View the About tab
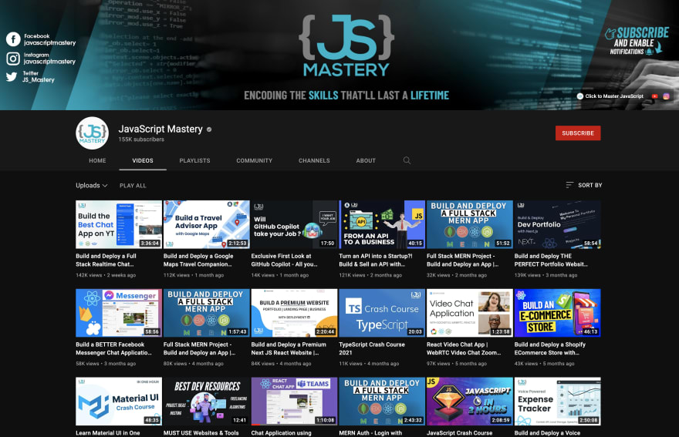The width and height of the screenshot is (679, 437). 366,160
